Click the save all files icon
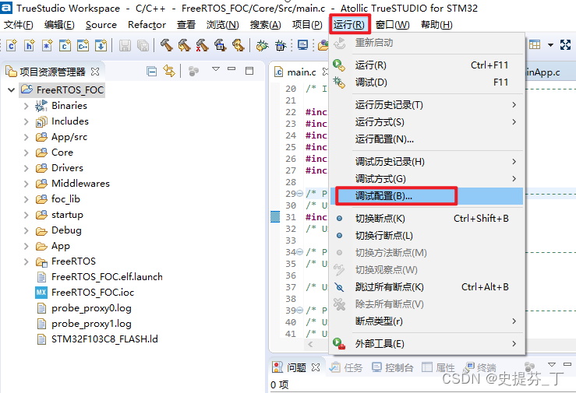 143,45
